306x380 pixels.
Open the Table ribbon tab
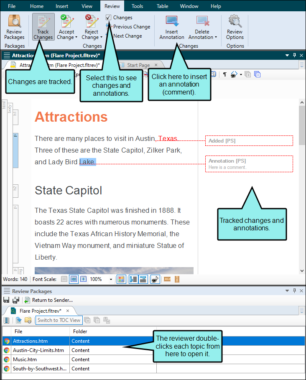click(162, 6)
